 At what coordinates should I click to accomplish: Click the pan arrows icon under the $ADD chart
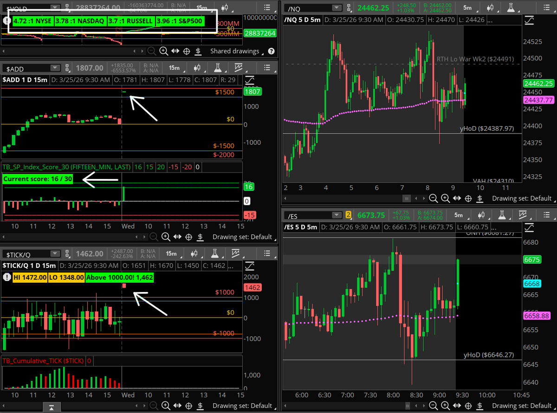click(x=177, y=237)
